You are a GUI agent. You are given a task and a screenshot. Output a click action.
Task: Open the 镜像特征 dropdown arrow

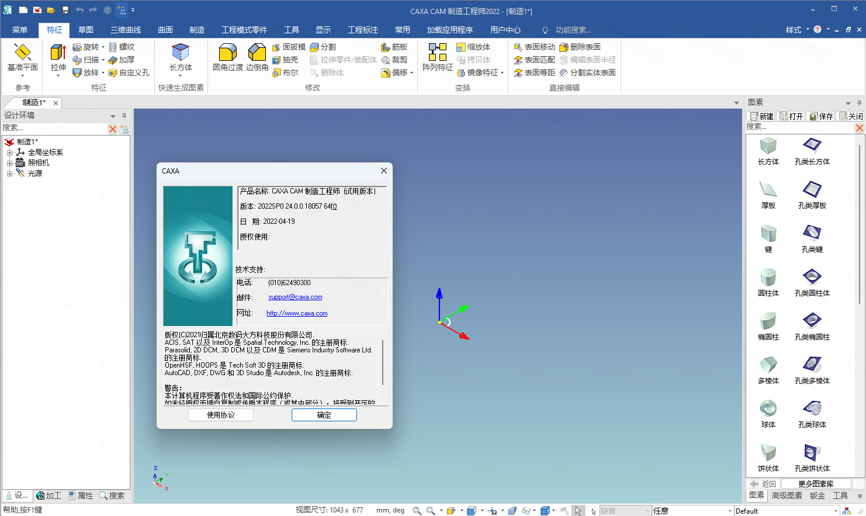[503, 73]
